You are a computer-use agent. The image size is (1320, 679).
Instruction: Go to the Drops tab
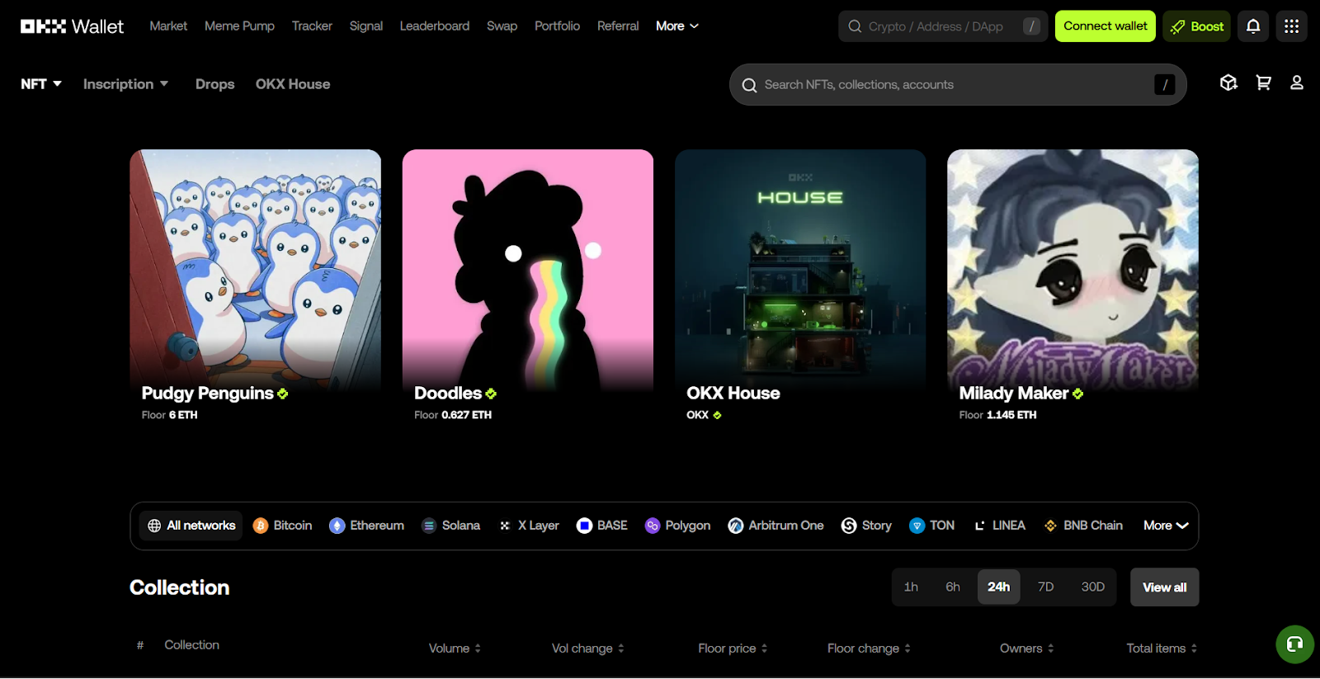tap(214, 84)
